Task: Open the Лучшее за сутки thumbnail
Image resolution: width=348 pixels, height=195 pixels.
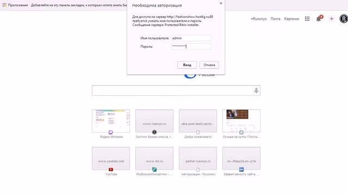Action: tap(241, 121)
